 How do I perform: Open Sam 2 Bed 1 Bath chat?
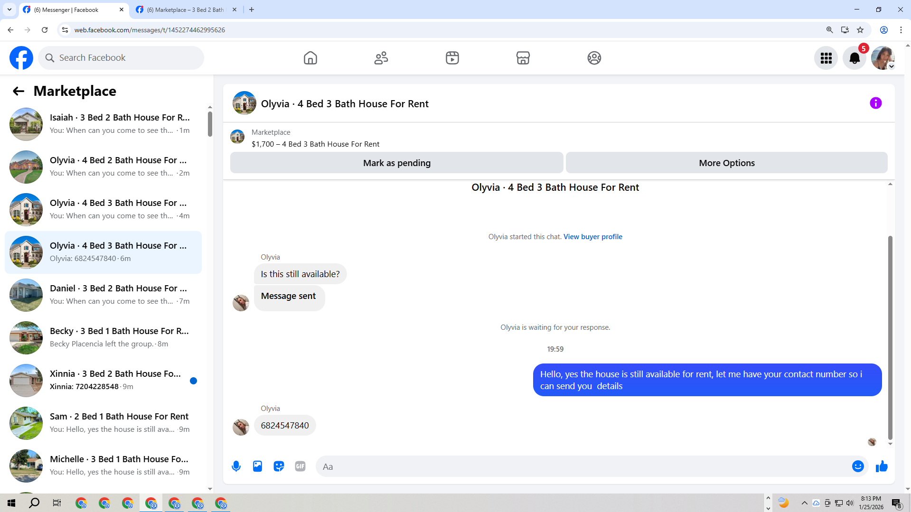coord(103,423)
